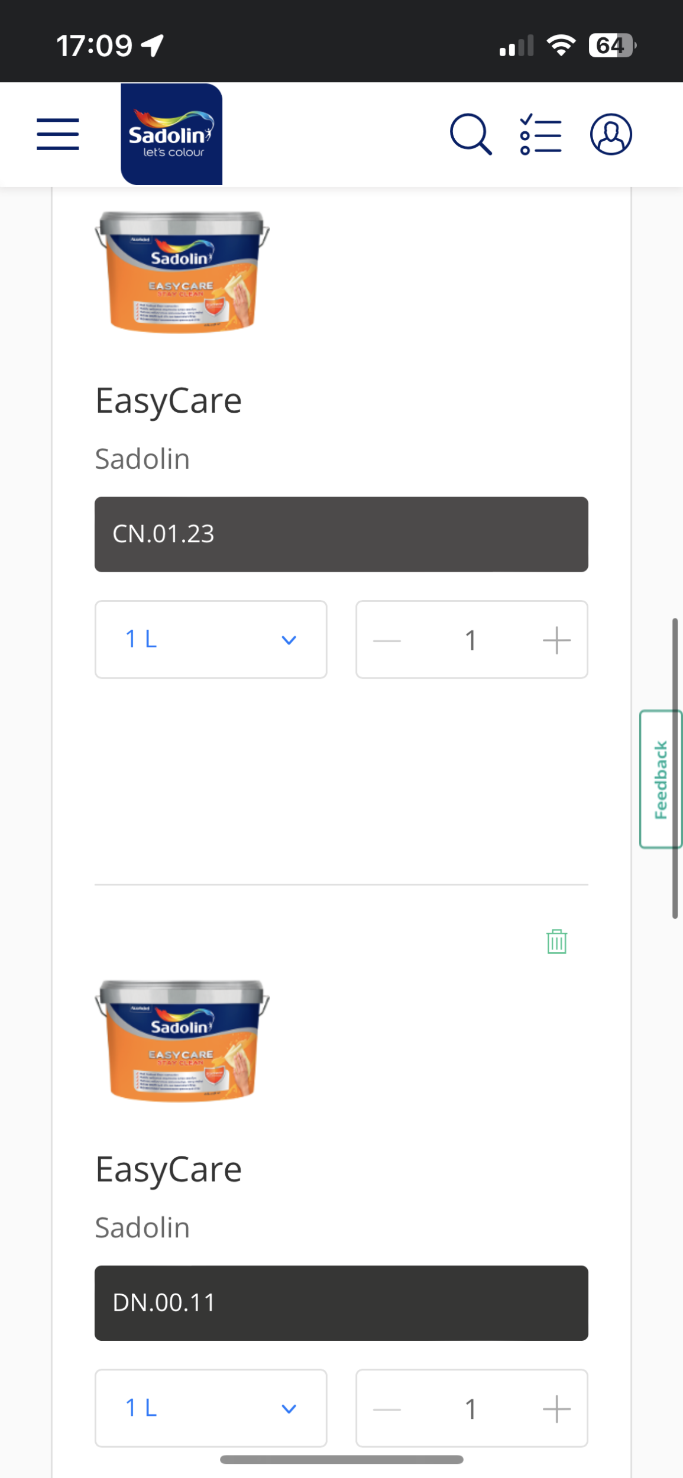The height and width of the screenshot is (1478, 683).
Task: Open the hamburger navigation menu
Action: 57,134
